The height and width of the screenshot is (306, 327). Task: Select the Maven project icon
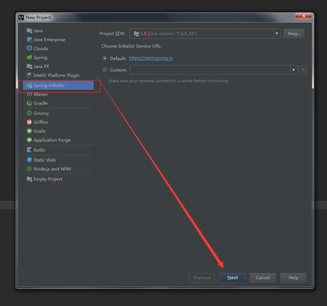tap(29, 94)
